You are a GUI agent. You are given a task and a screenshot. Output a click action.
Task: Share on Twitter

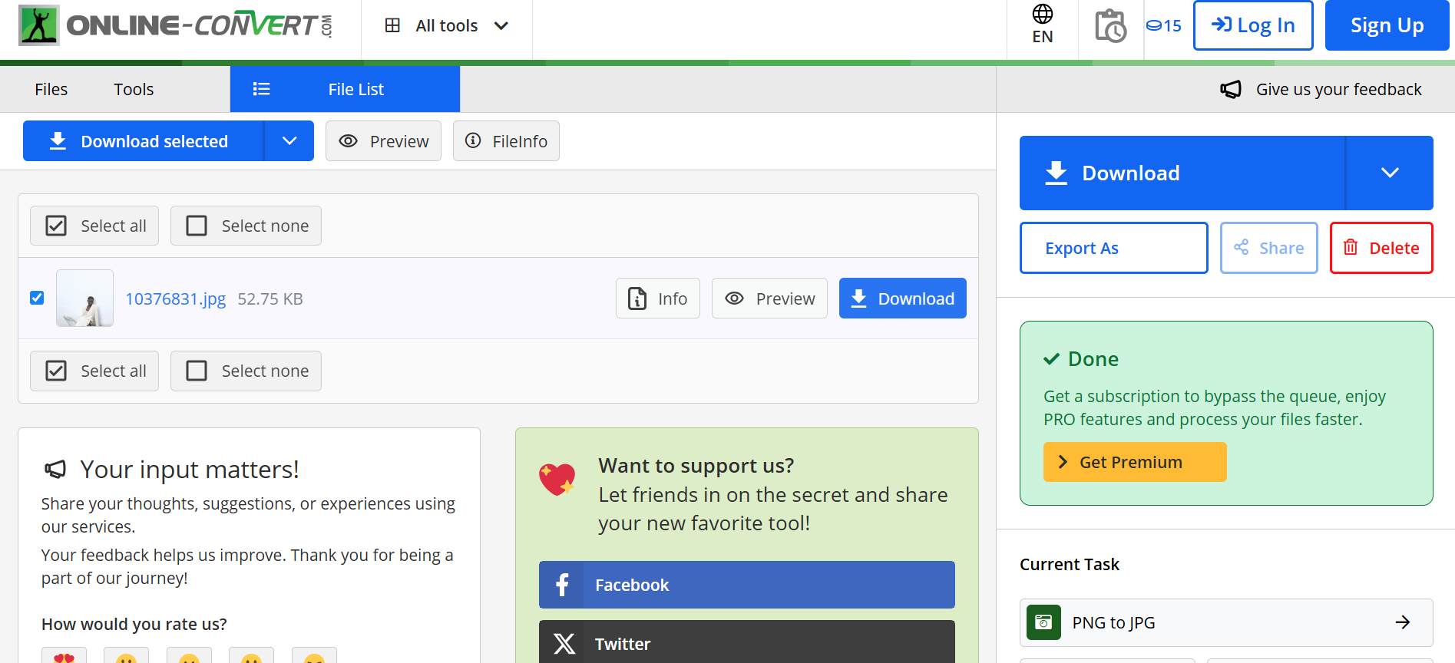[746, 643]
